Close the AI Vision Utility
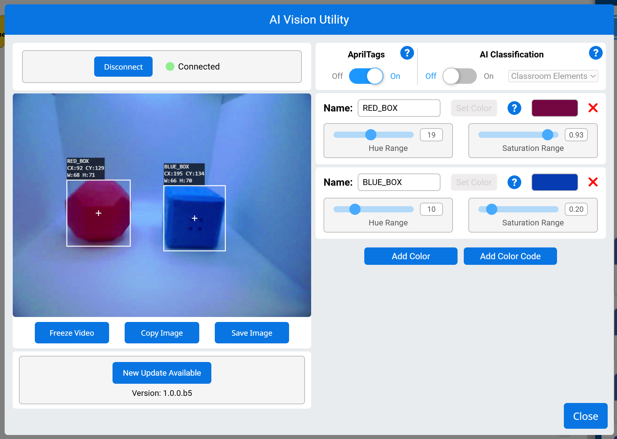This screenshot has height=439, width=617. coord(585,416)
